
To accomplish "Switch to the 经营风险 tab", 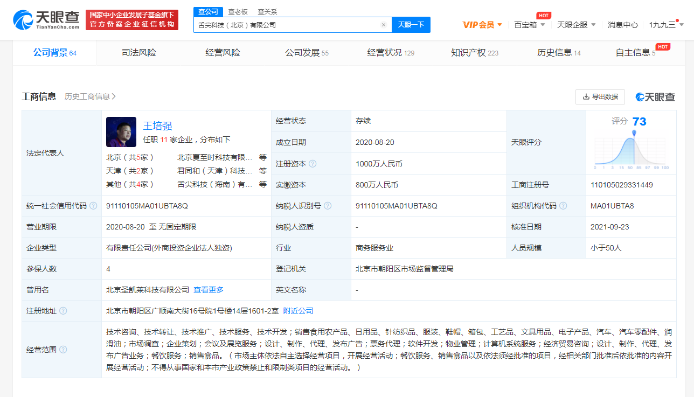I will coord(223,53).
